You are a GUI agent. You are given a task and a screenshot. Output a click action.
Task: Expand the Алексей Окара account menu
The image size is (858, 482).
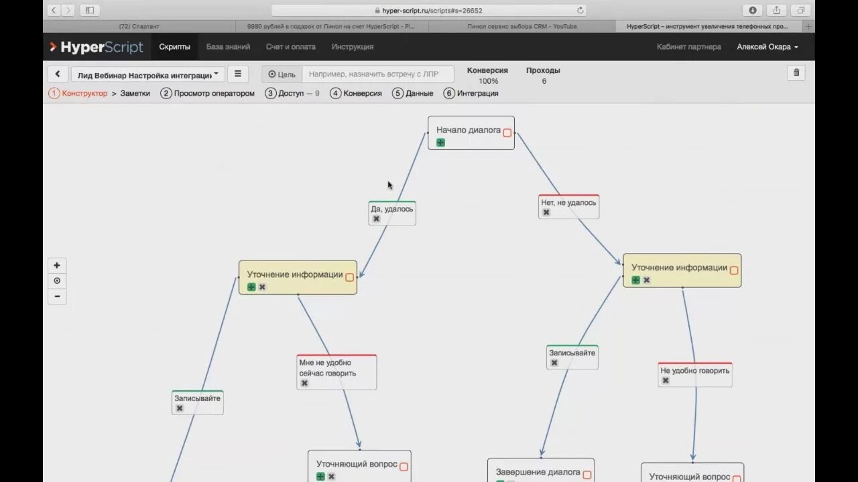coord(768,47)
